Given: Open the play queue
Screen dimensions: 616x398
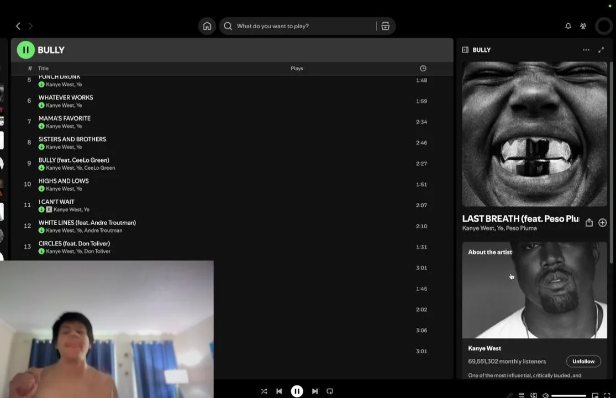Looking at the screenshot, I should coord(522,395).
